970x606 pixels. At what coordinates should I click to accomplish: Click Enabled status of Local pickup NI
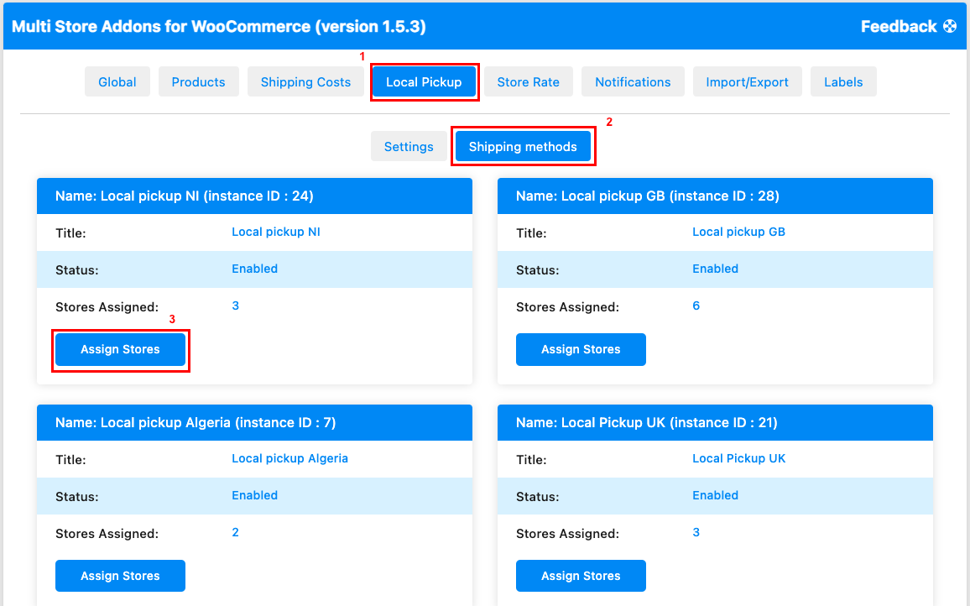tap(255, 269)
